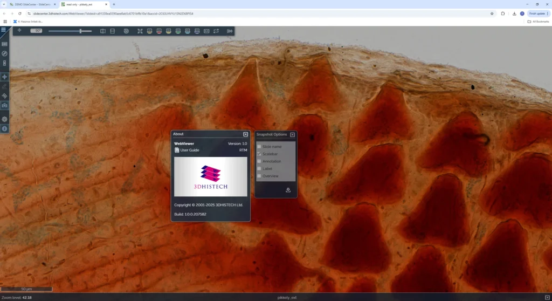
Task: Uncheck the Scalebar checkbox
Action: pos(259,154)
